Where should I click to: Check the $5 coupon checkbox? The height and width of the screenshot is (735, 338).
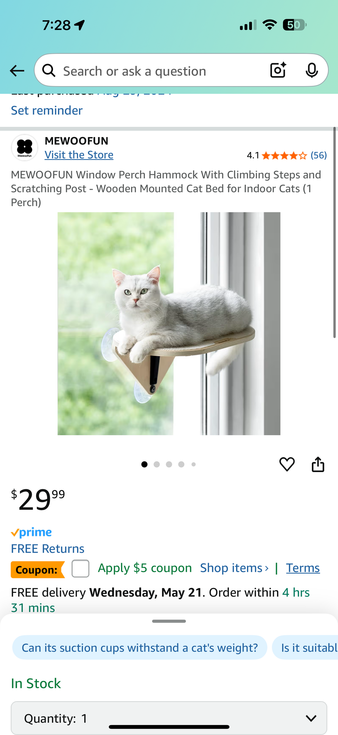(80, 568)
